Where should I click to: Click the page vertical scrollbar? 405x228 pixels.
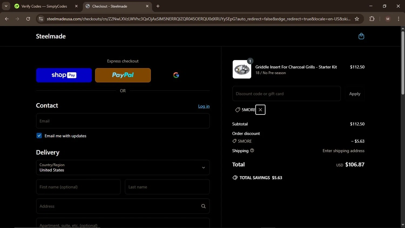(x=403, y=62)
